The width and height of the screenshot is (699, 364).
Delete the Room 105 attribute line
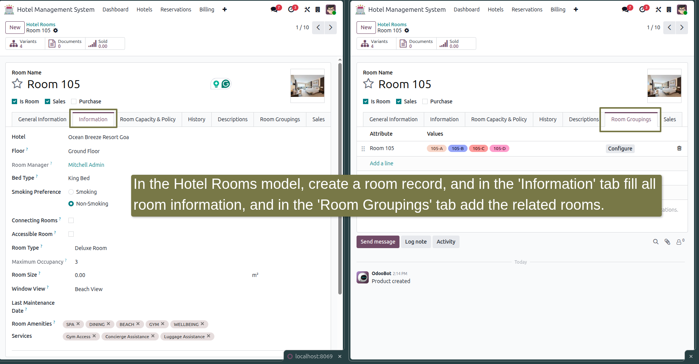click(x=679, y=148)
